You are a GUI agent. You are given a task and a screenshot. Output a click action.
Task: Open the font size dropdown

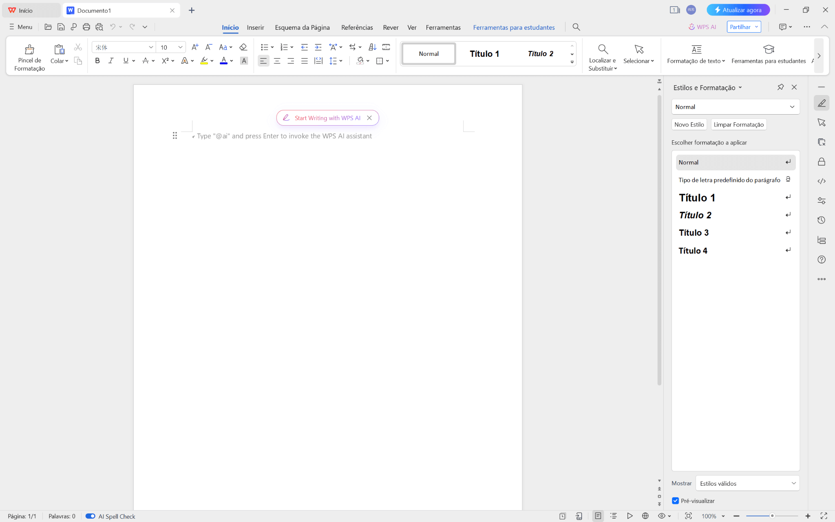[x=180, y=47]
